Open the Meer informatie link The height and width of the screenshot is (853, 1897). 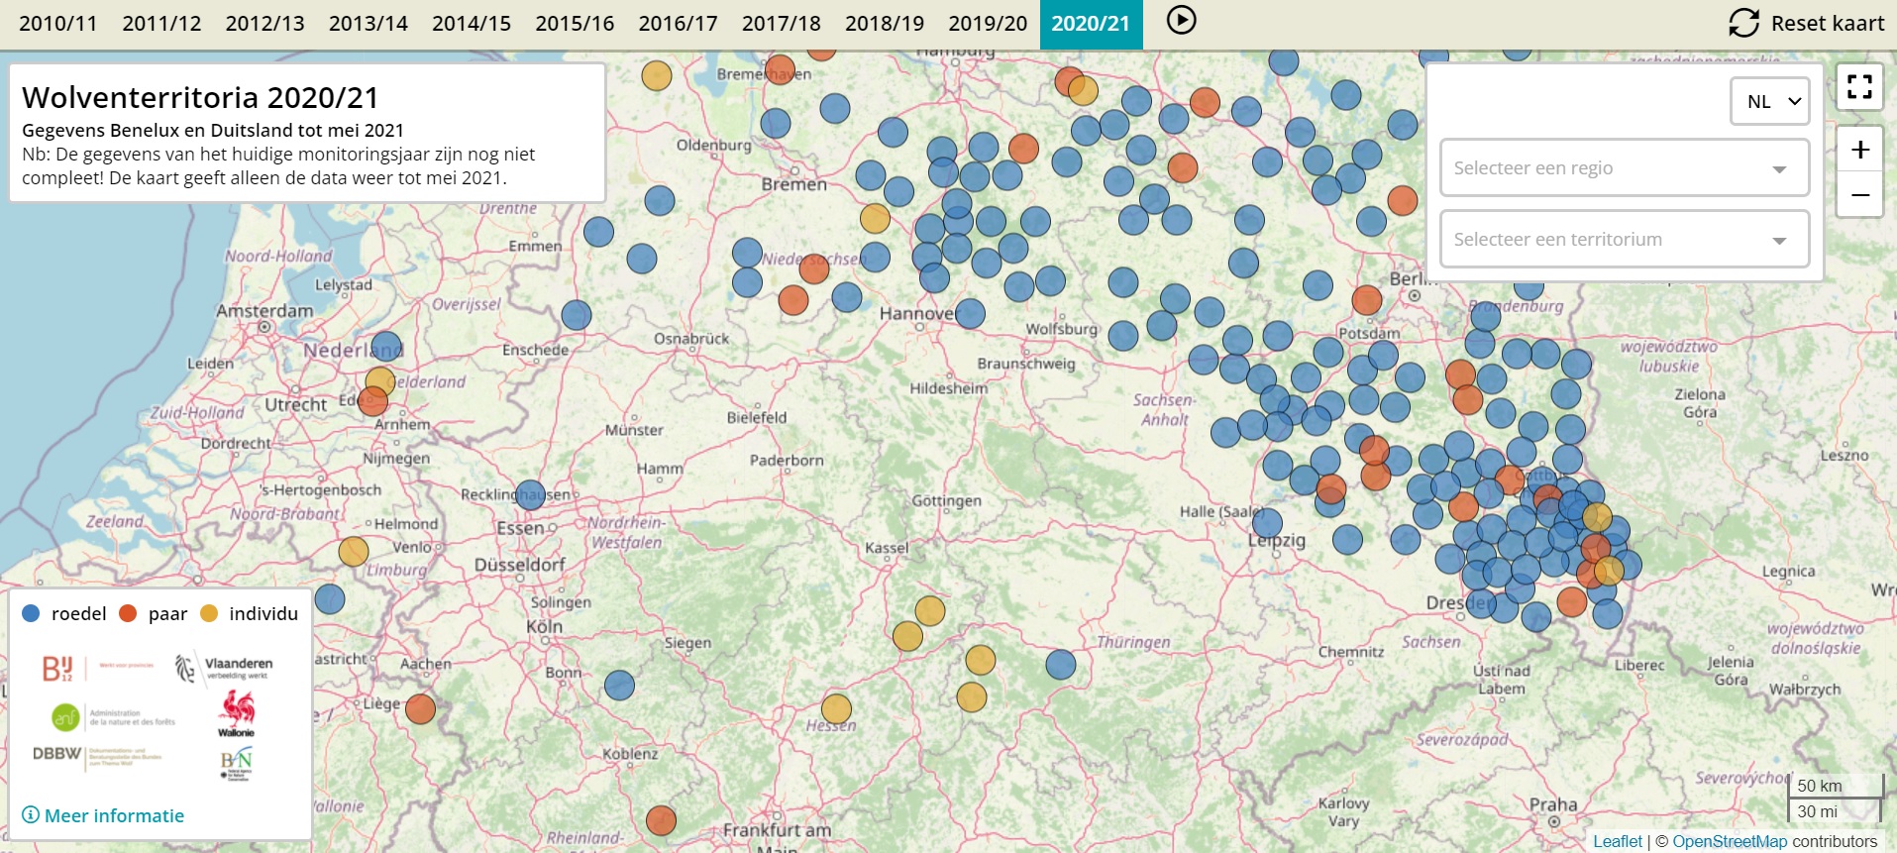click(x=114, y=815)
